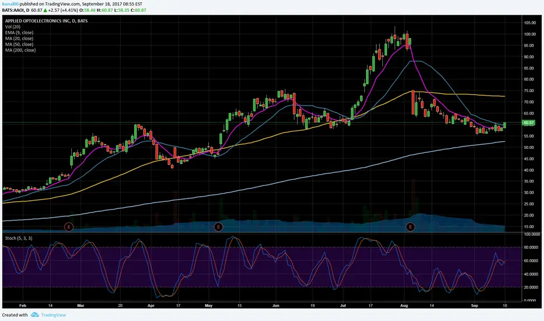The image size is (544, 321).
Task: Select the Vol (20) indicator label
Action: (x=12, y=27)
